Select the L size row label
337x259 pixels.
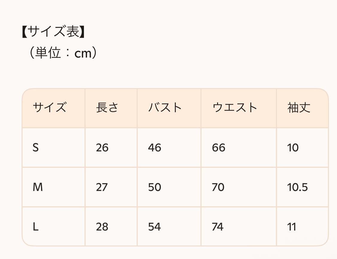[x=36, y=227]
